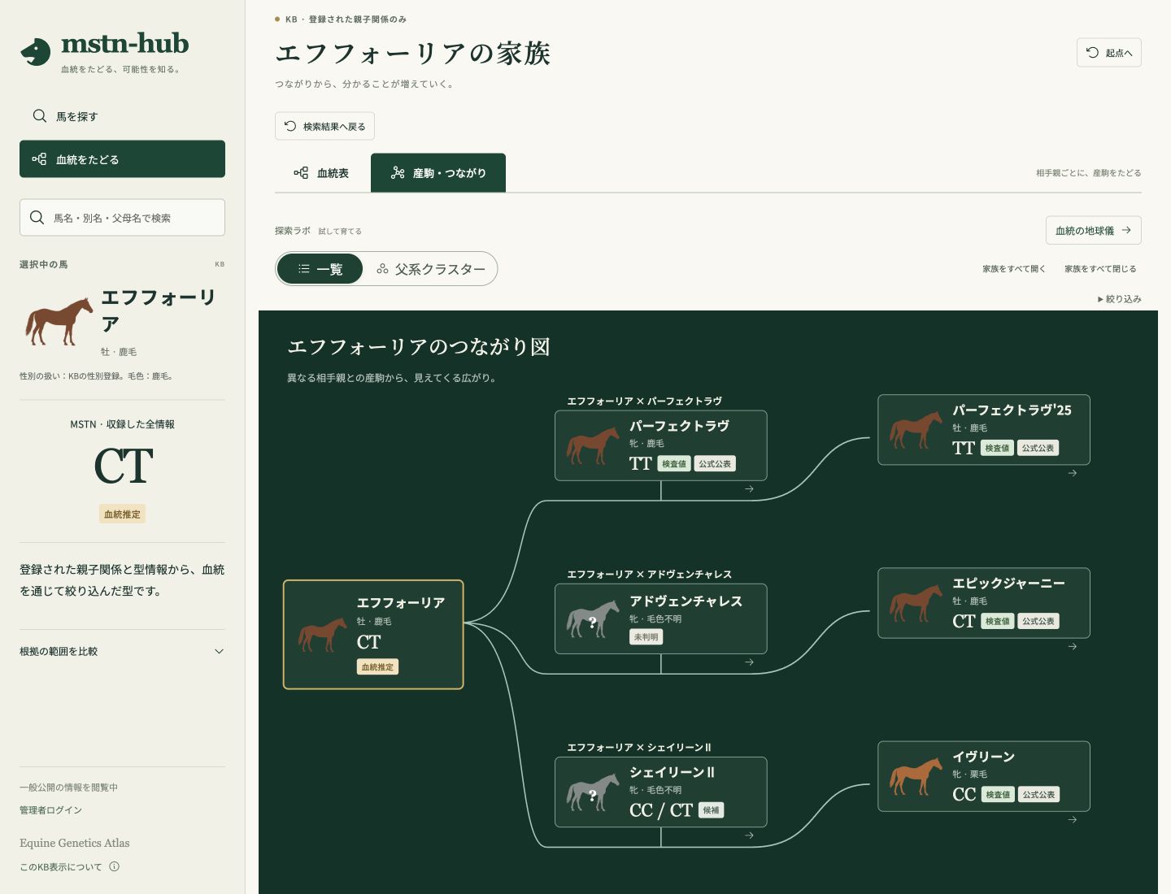
Task: Click the cluster icon in 父系クラスター
Action: pos(382,269)
